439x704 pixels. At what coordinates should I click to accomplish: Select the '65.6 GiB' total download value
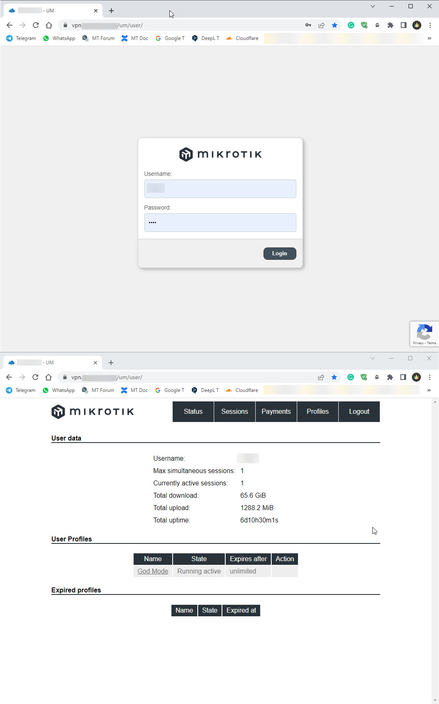coord(253,496)
